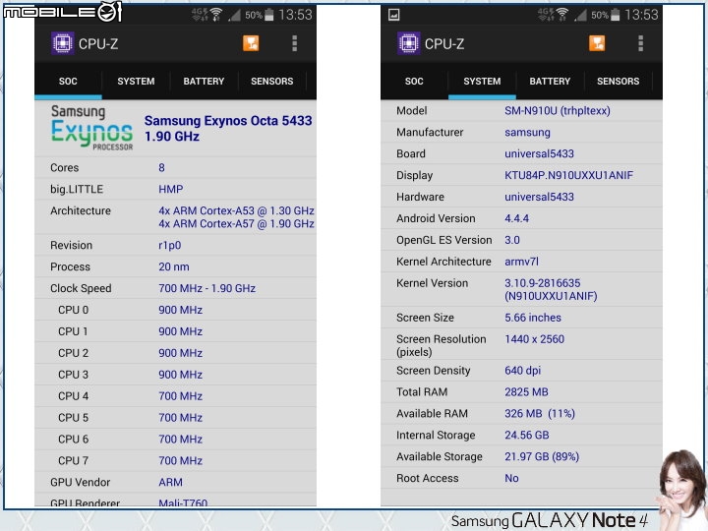Tap the clock '13:53' in left phone
The image size is (708, 531).
(x=295, y=15)
